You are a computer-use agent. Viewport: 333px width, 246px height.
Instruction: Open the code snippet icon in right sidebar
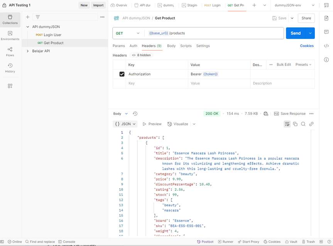point(326,46)
